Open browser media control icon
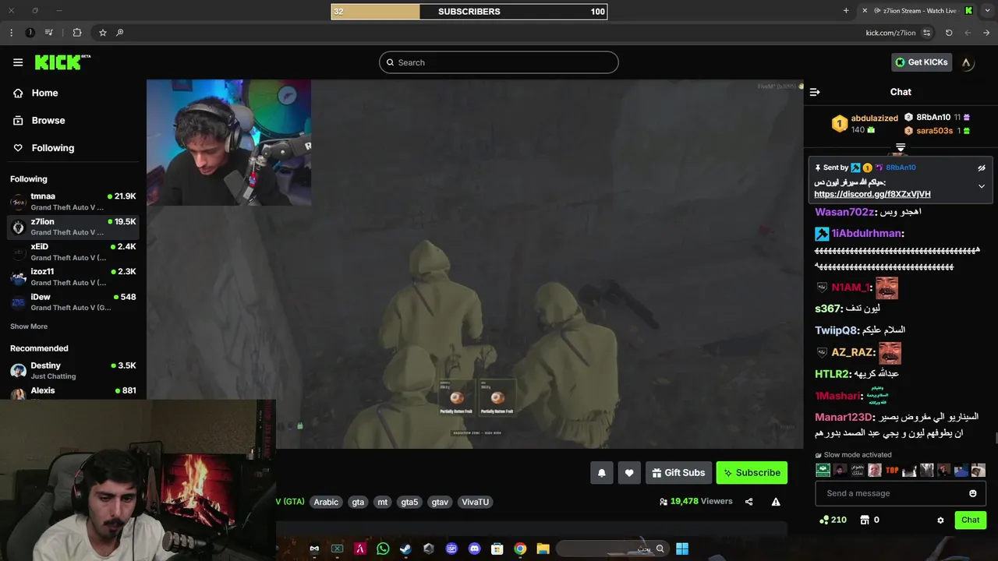The image size is (998, 561). pyautogui.click(x=49, y=33)
